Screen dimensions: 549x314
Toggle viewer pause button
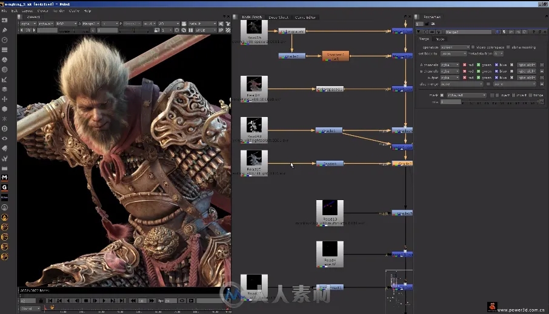point(190,30)
